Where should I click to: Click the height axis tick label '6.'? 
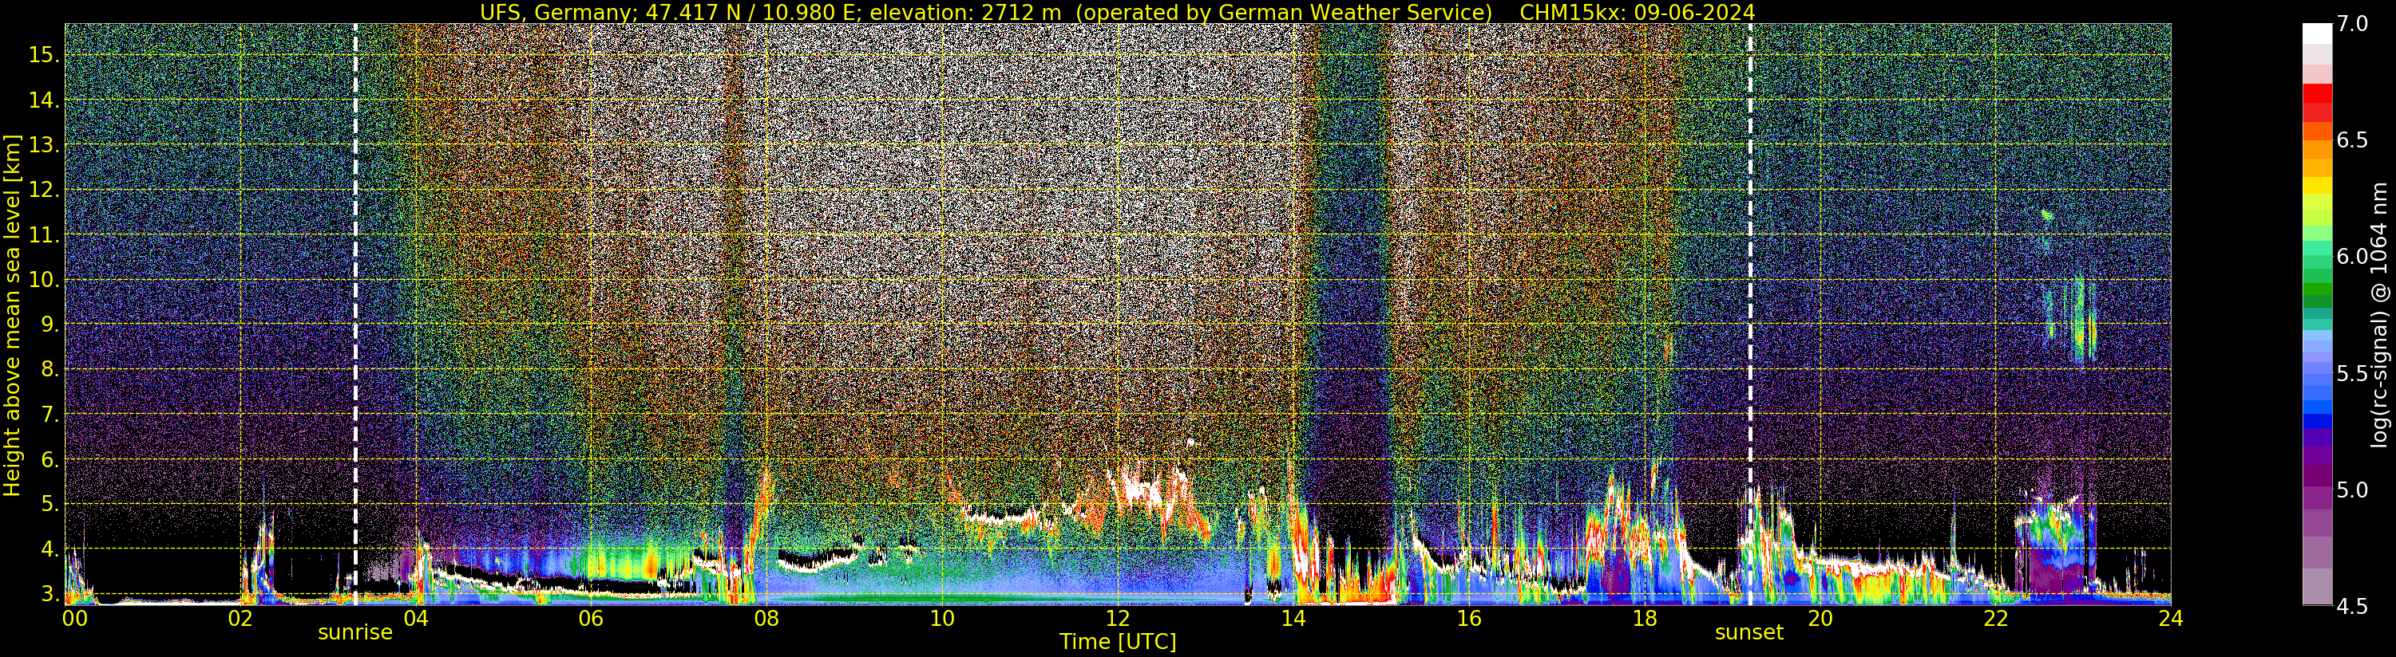50,459
